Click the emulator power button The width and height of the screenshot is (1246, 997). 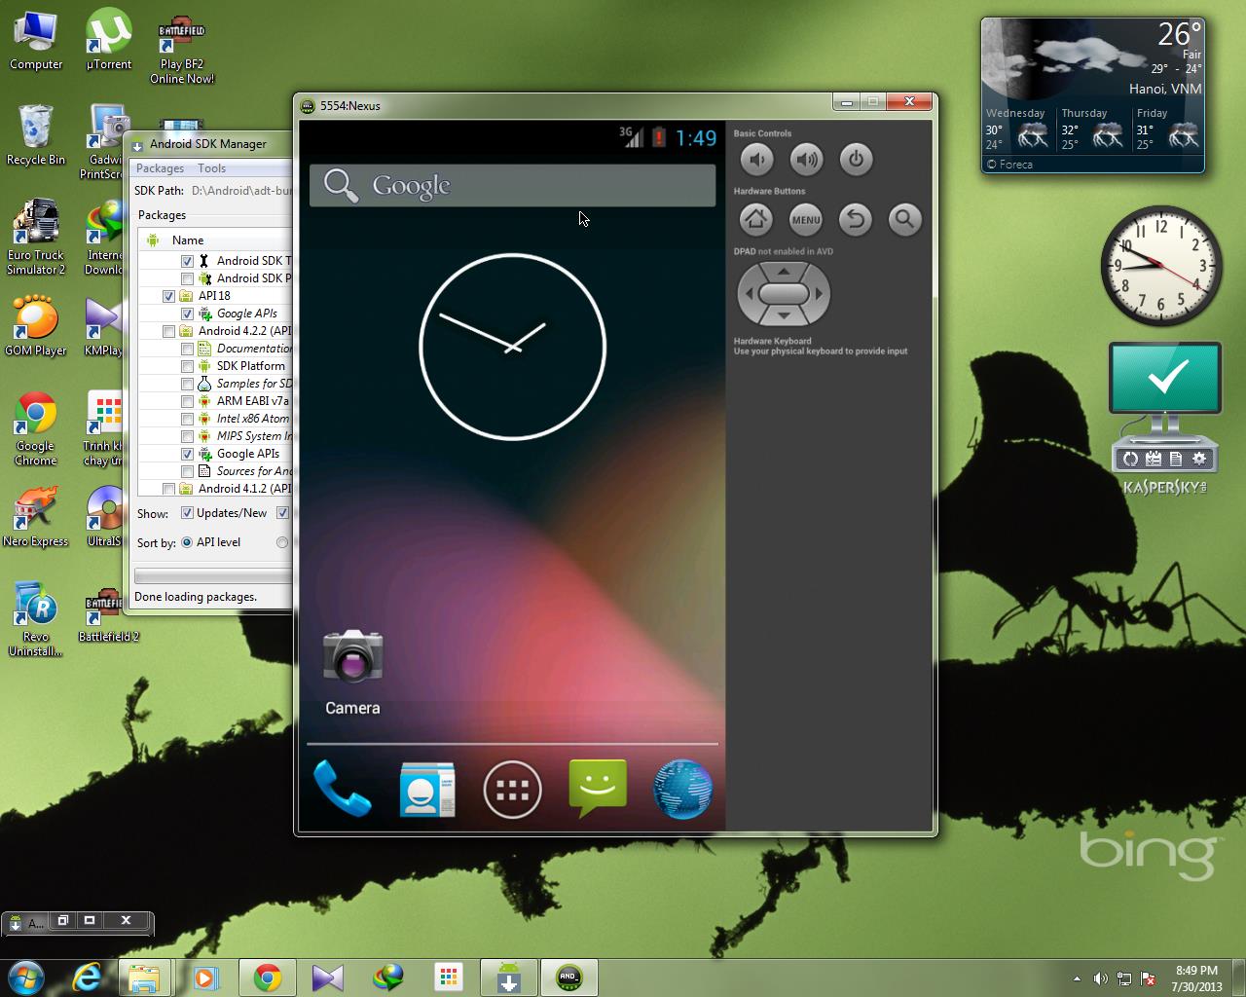pos(856,159)
